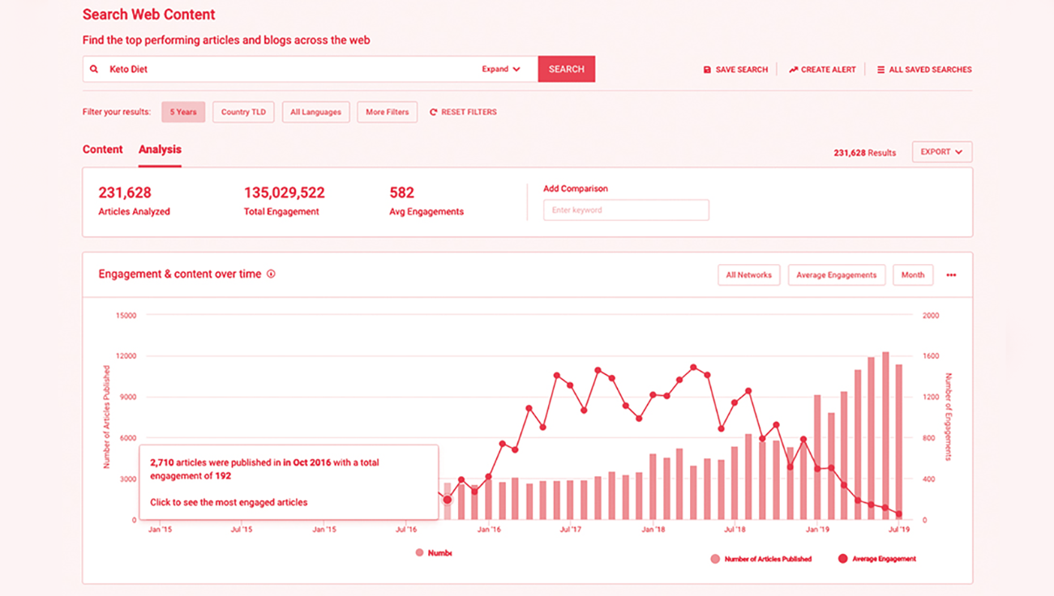The width and height of the screenshot is (1054, 596).
Task: Toggle the 5 Years filter
Action: tap(183, 113)
